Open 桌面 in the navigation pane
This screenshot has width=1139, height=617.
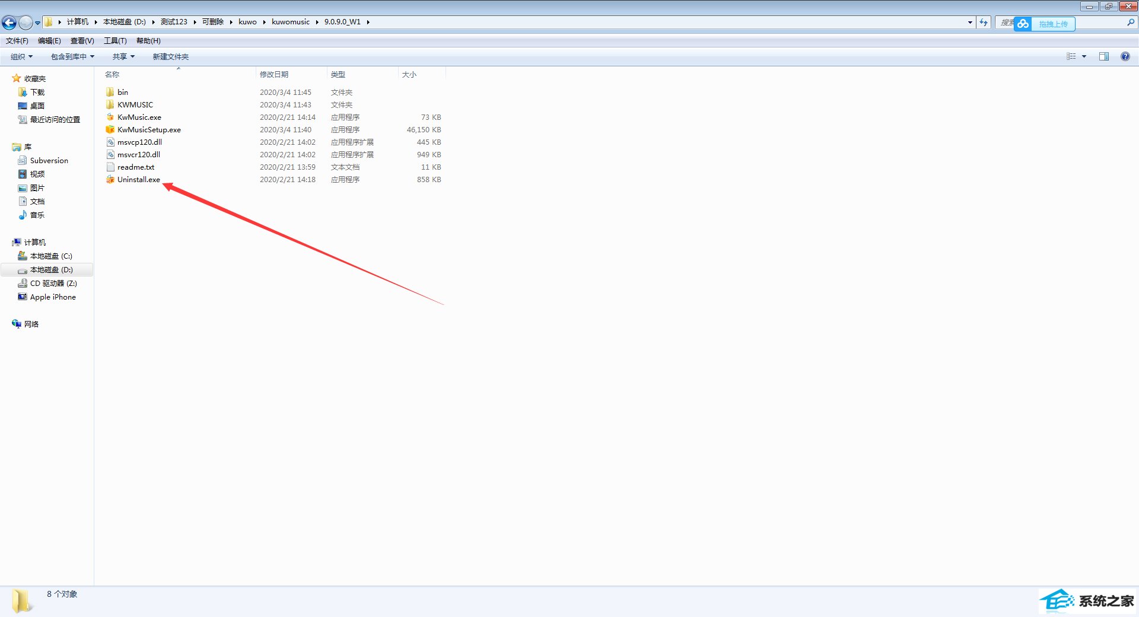[37, 106]
